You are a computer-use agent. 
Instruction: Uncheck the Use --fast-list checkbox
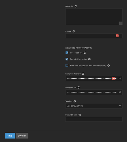67,53
